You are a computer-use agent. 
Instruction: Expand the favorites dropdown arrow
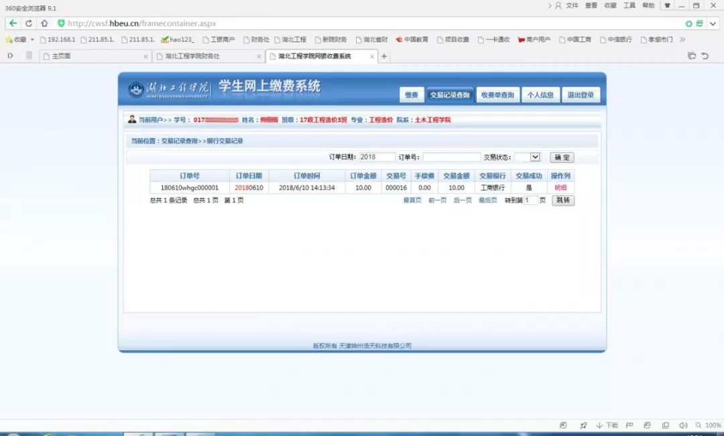click(x=32, y=40)
